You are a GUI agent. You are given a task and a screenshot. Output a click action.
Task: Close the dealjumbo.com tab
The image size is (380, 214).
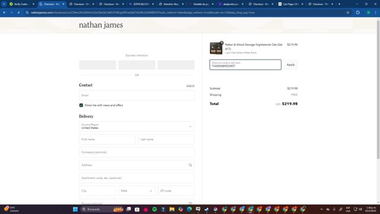coord(243,4)
